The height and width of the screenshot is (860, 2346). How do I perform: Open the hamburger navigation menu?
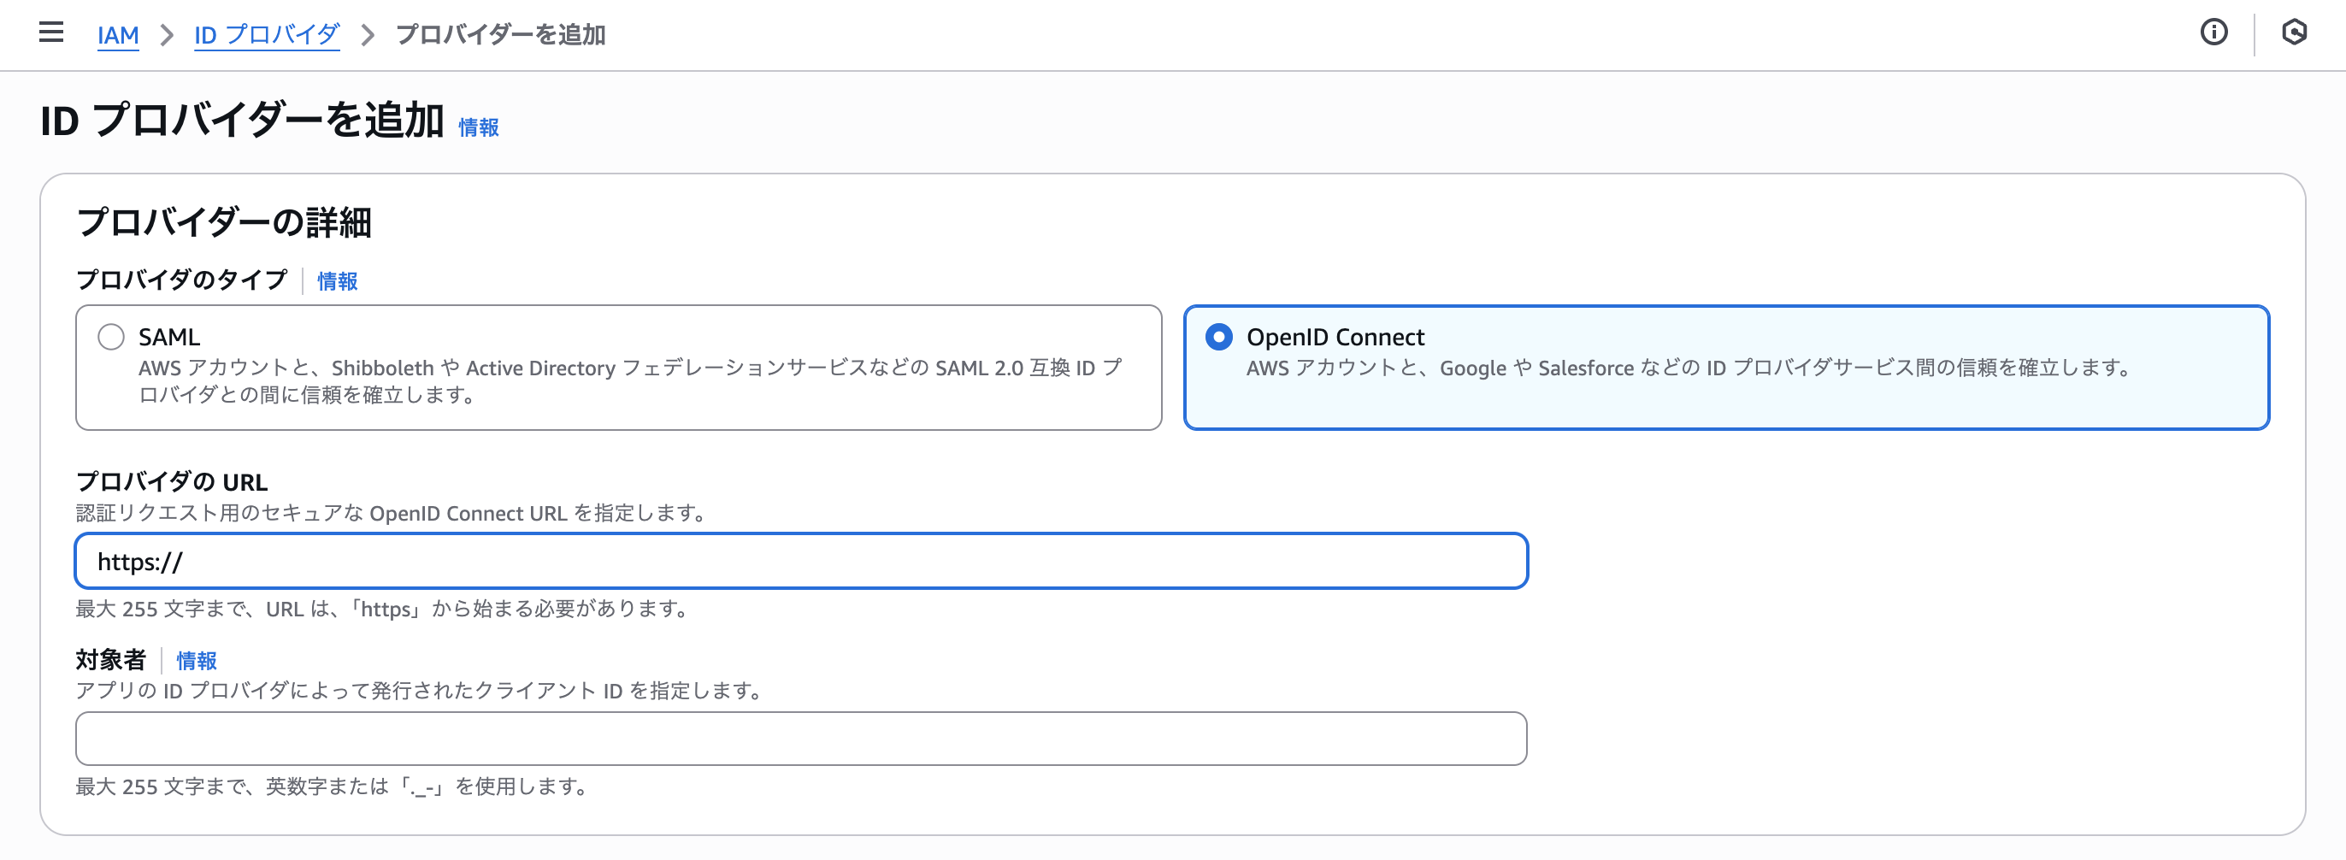click(51, 32)
